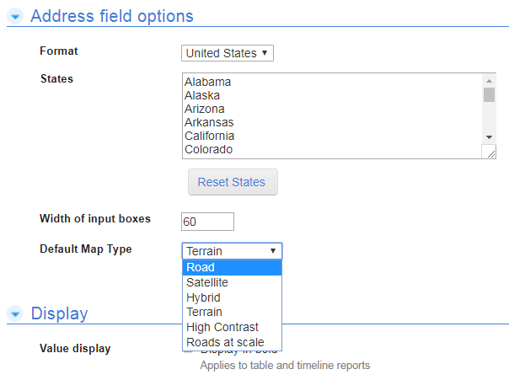Choose Hybrid from map type list
Image resolution: width=509 pixels, height=380 pixels.
coord(232,297)
